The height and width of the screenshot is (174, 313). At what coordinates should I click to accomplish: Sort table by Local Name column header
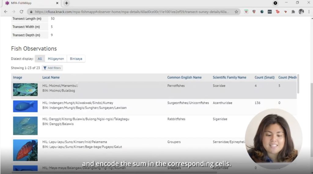click(51, 78)
